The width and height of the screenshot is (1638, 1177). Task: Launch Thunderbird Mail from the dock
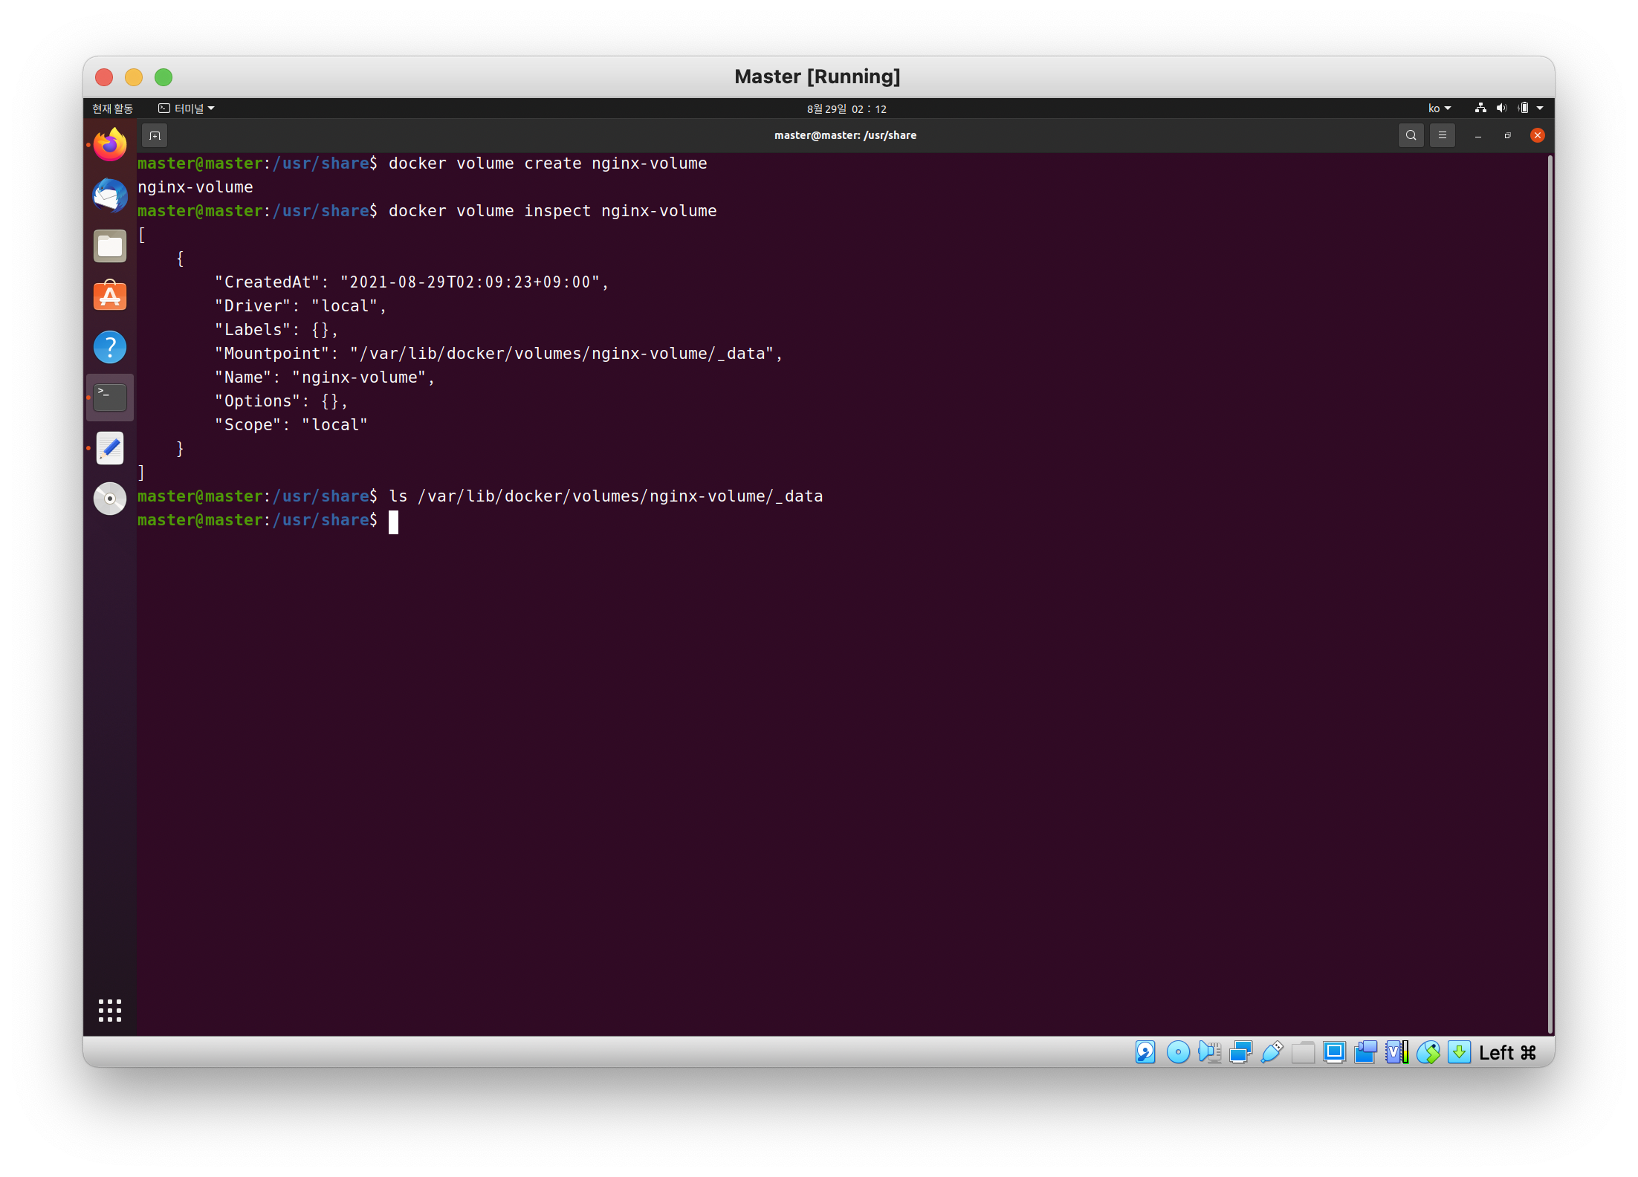pos(110,195)
